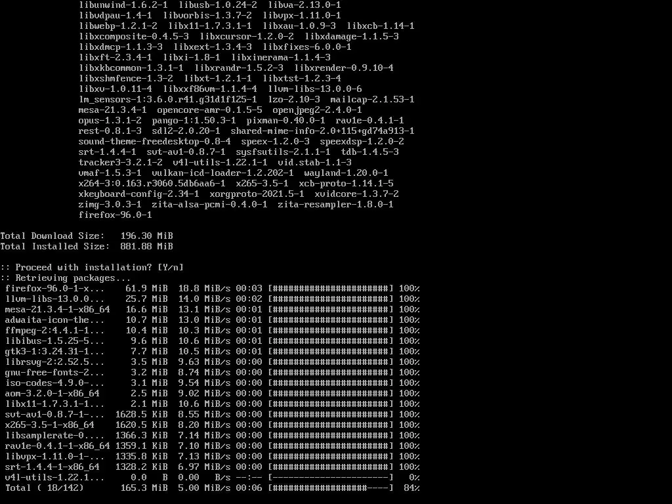Click the srt-1.4.4-1-x86_64 download row name
The width and height of the screenshot is (672, 504).
point(52,467)
